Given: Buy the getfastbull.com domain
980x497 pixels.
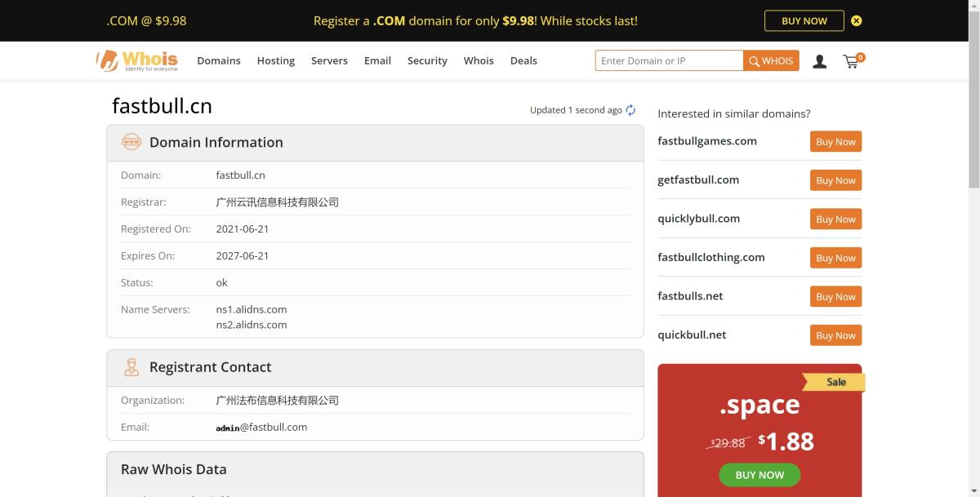Looking at the screenshot, I should click(x=835, y=180).
